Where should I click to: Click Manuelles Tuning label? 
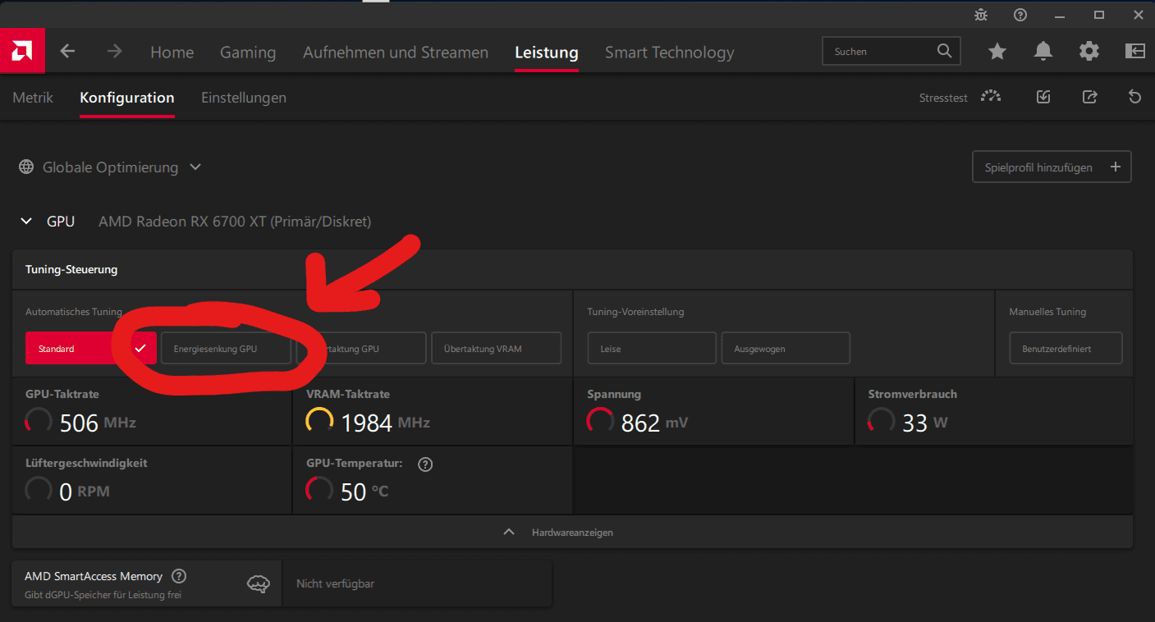coord(1047,312)
